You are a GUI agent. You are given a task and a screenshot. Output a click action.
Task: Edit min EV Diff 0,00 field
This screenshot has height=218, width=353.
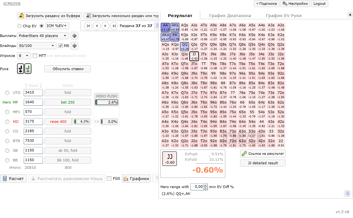pos(197,186)
